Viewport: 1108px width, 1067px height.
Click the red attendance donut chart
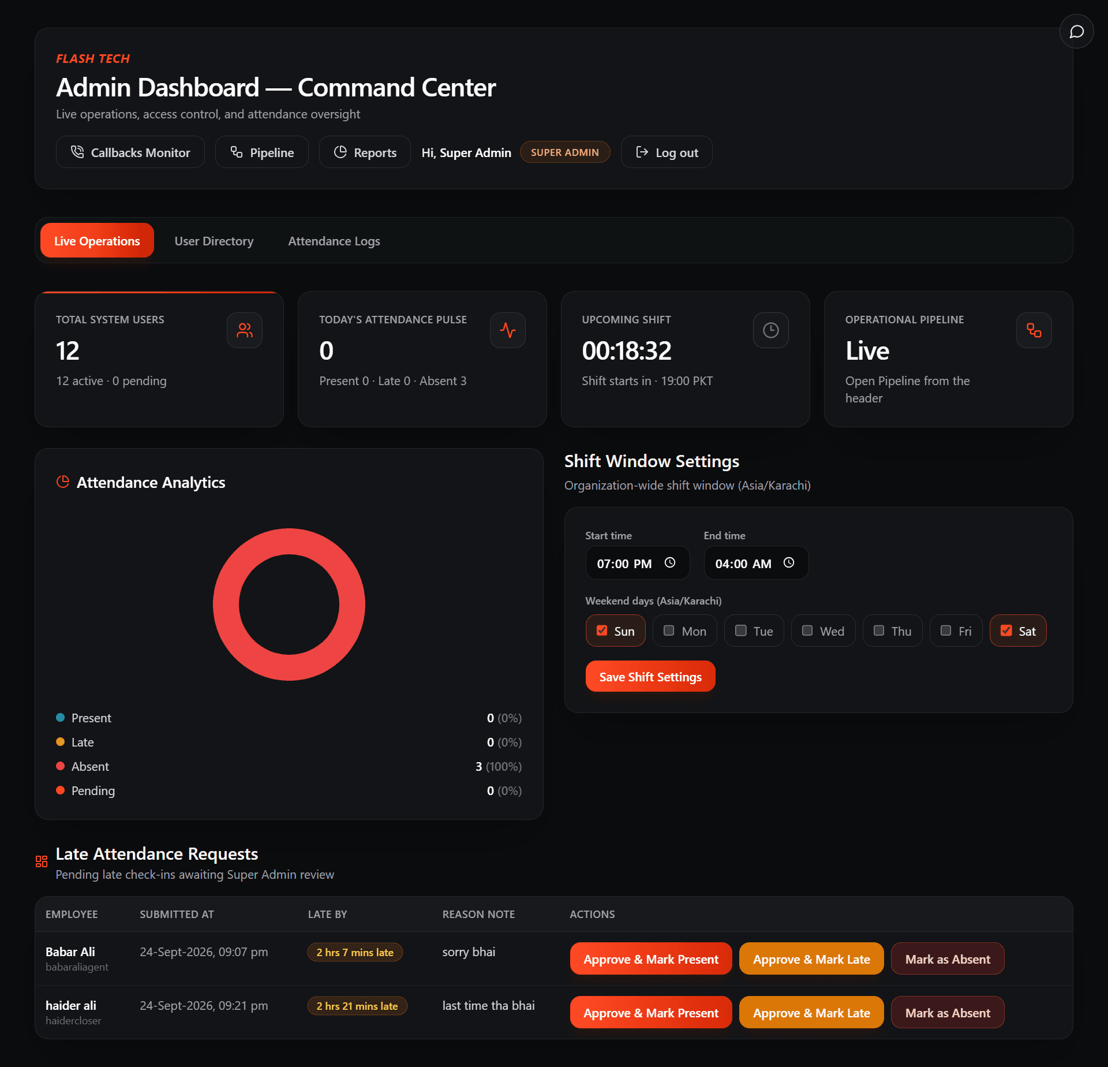click(289, 605)
